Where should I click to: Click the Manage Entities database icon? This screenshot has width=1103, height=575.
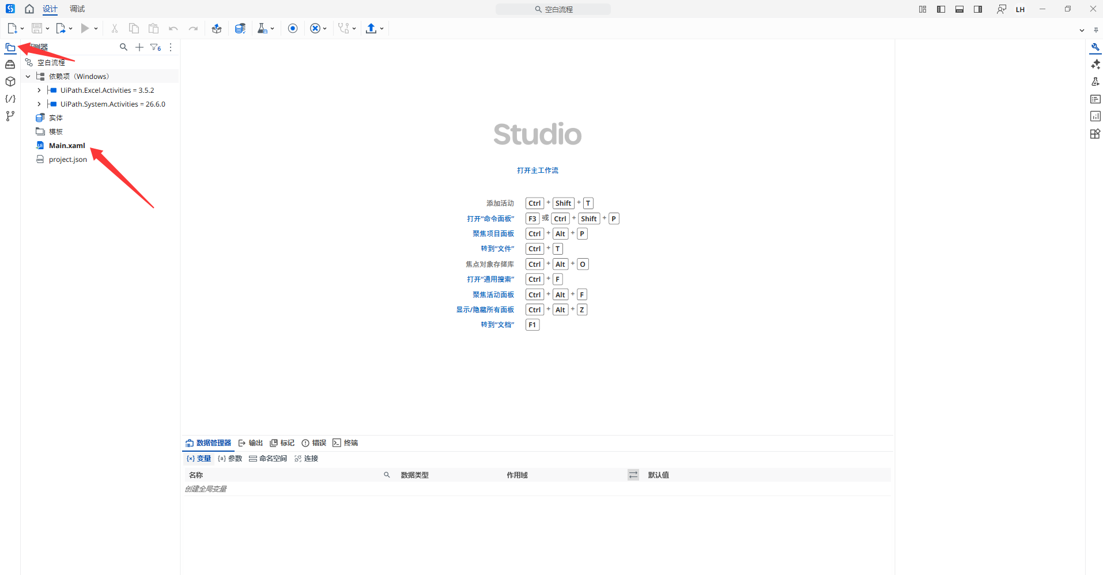[240, 28]
